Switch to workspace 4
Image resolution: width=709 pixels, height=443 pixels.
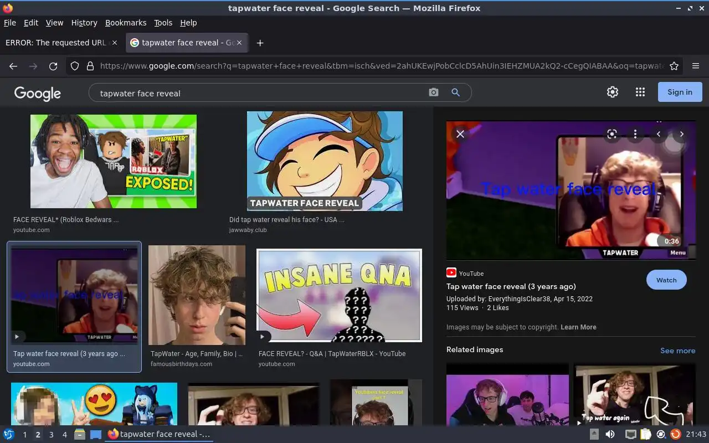coord(64,435)
